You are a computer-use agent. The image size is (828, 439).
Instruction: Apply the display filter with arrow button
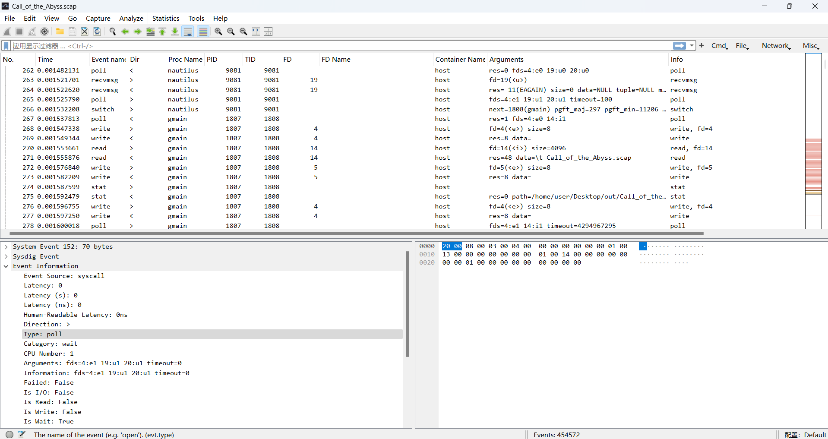click(x=679, y=46)
